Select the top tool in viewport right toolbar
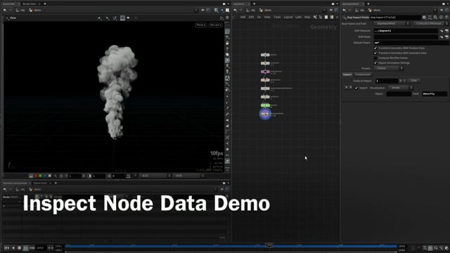The image size is (450, 253). coord(227,31)
